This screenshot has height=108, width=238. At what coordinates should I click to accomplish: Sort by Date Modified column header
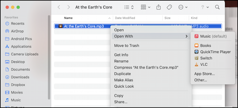(125, 18)
